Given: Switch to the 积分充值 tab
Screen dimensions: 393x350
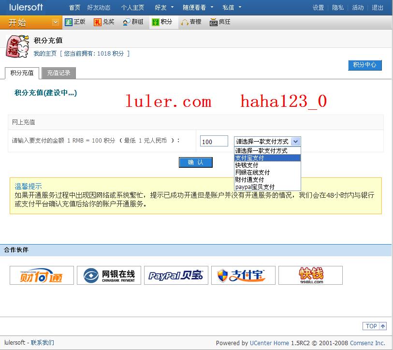Looking at the screenshot, I should point(22,73).
